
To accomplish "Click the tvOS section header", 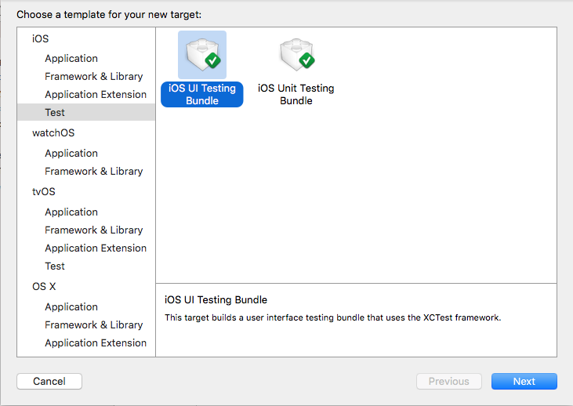I will click(43, 191).
